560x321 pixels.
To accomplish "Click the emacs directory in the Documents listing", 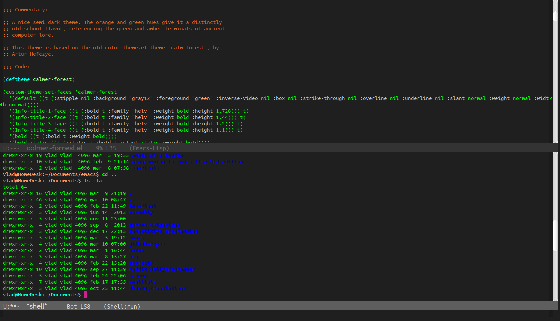I will click(136, 238).
